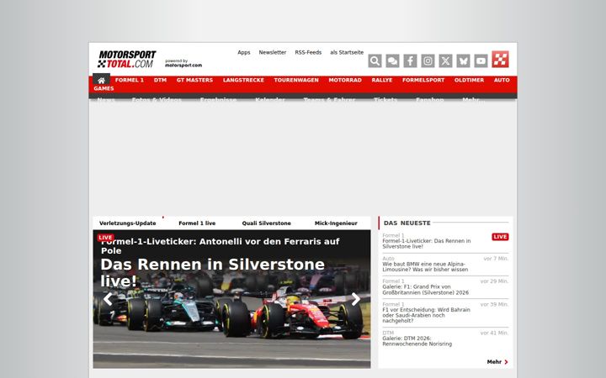Show previous slide with left arrow
606x378 pixels.
[108, 299]
